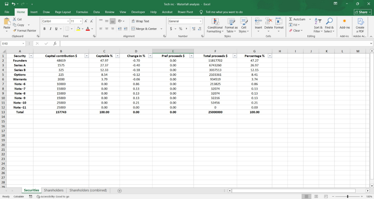Open the Percentage % filter dropdown

(270, 56)
